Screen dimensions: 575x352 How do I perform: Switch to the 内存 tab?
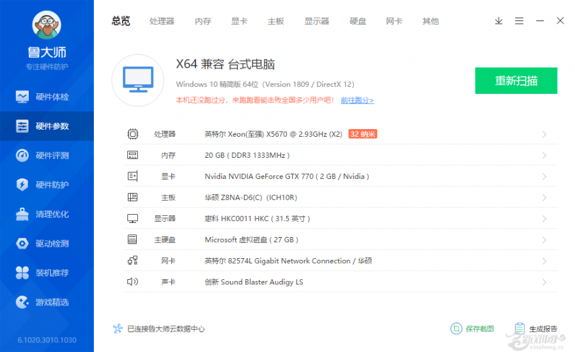click(203, 21)
